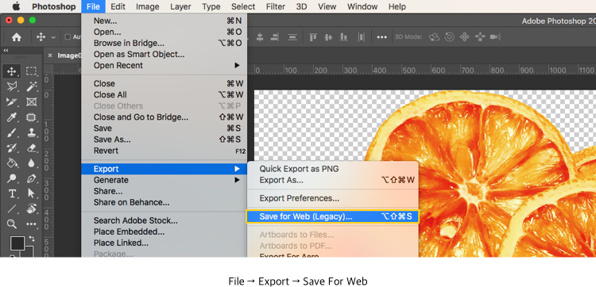This screenshot has height=287, width=596.
Task: Open the Edit menu
Action: coord(118,6)
